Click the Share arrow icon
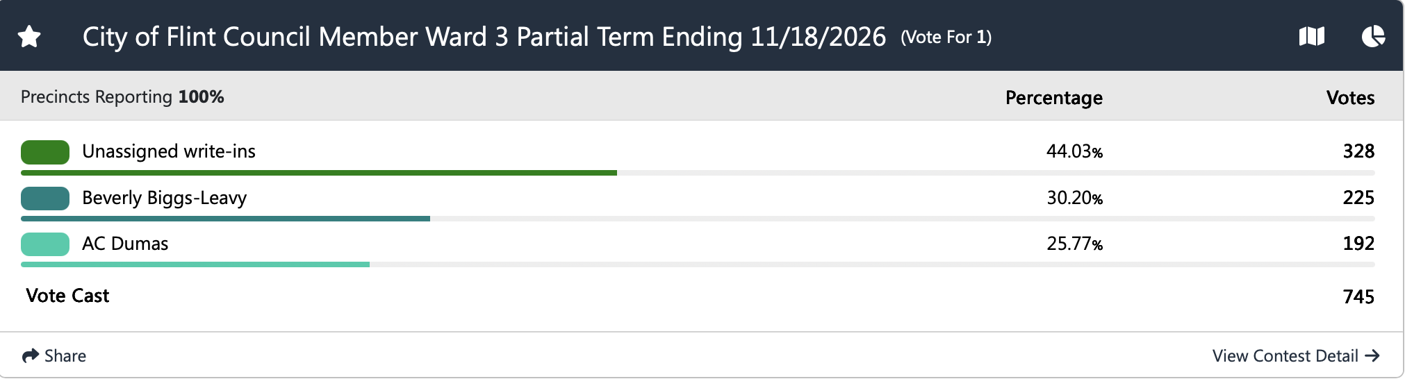The height and width of the screenshot is (379, 1405). [x=30, y=356]
